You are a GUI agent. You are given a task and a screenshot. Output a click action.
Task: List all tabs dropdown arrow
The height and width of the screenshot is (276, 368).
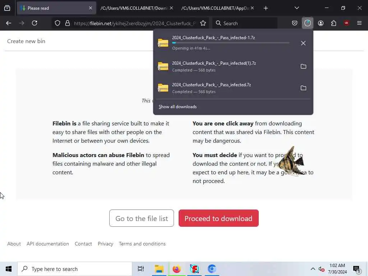pyautogui.click(x=296, y=8)
